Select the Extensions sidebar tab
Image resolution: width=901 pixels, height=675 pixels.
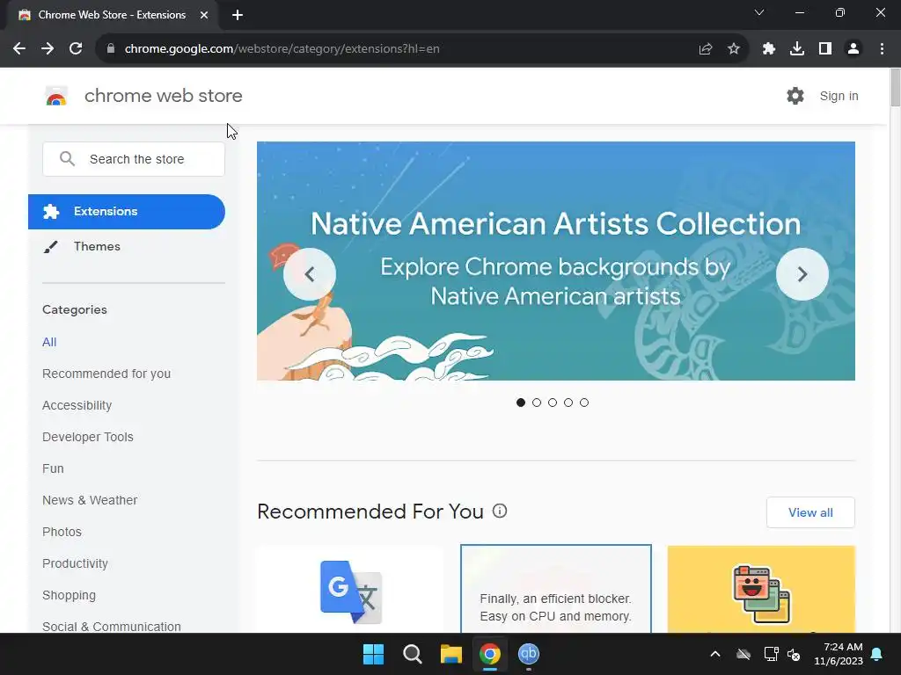coord(127,212)
